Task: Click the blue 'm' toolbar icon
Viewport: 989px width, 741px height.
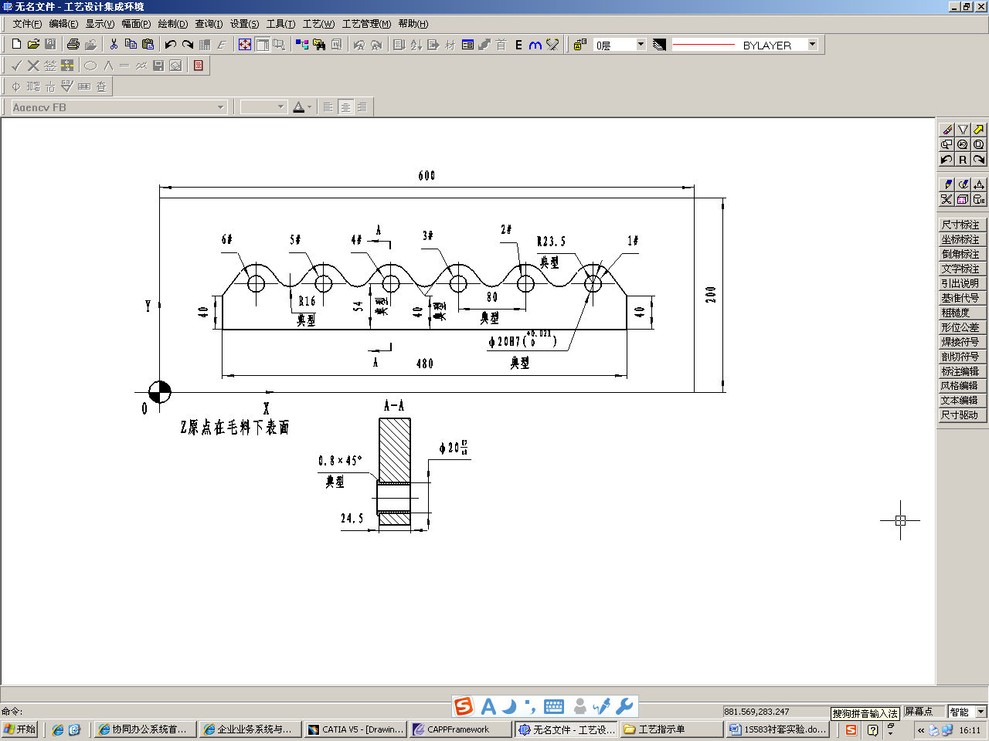Action: pos(535,45)
